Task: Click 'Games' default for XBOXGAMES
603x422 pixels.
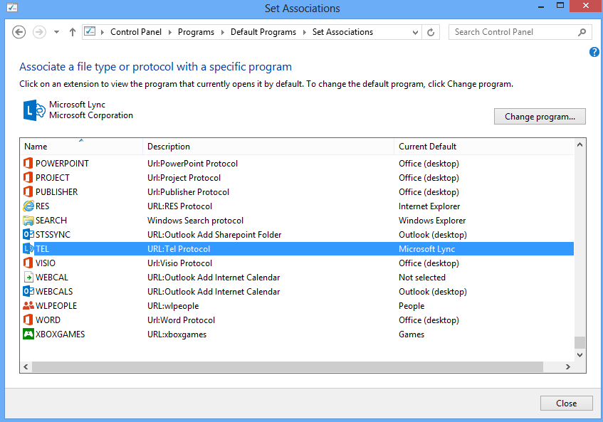Action: point(411,334)
